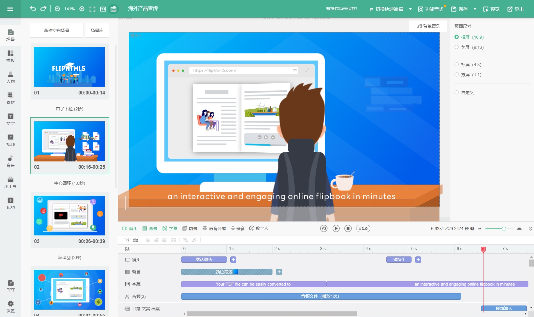Open 设置 settings in sidebar

tap(10, 307)
